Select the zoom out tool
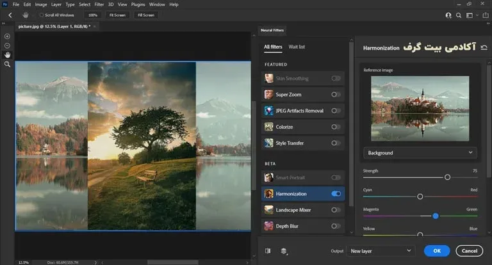Viewport: 492px width, 265px height. point(7,46)
